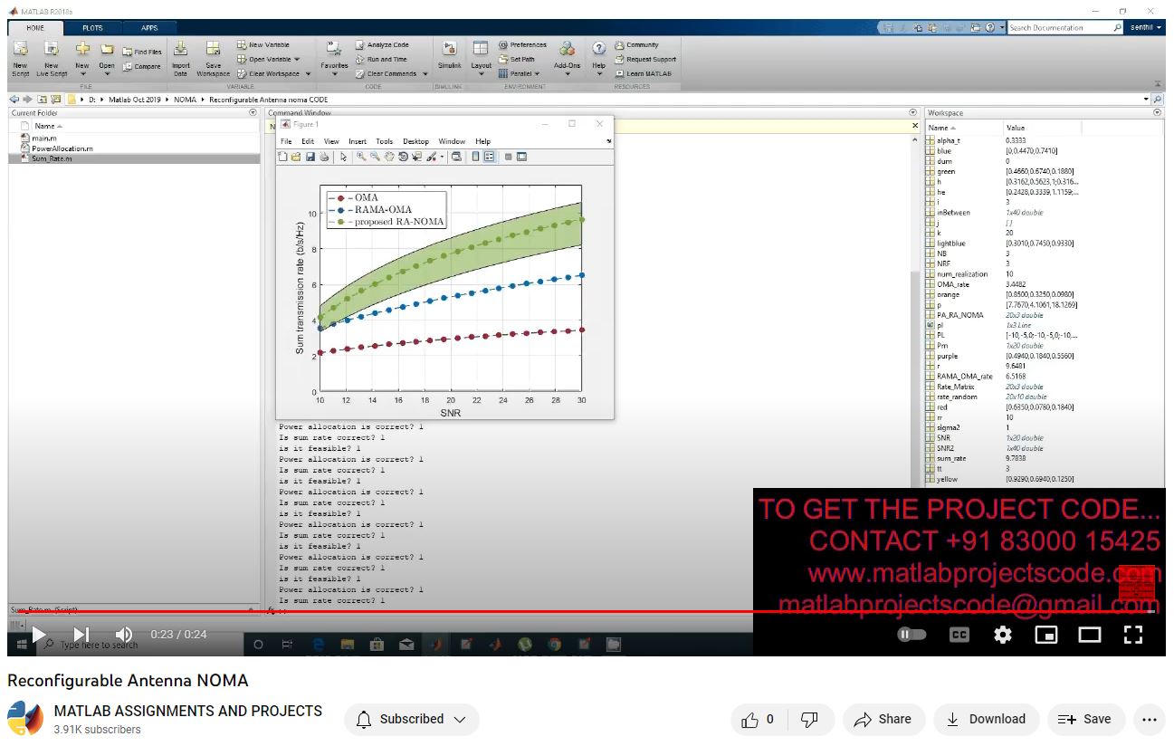
Task: Open the Insert menu in Figure 1
Action: point(358,141)
